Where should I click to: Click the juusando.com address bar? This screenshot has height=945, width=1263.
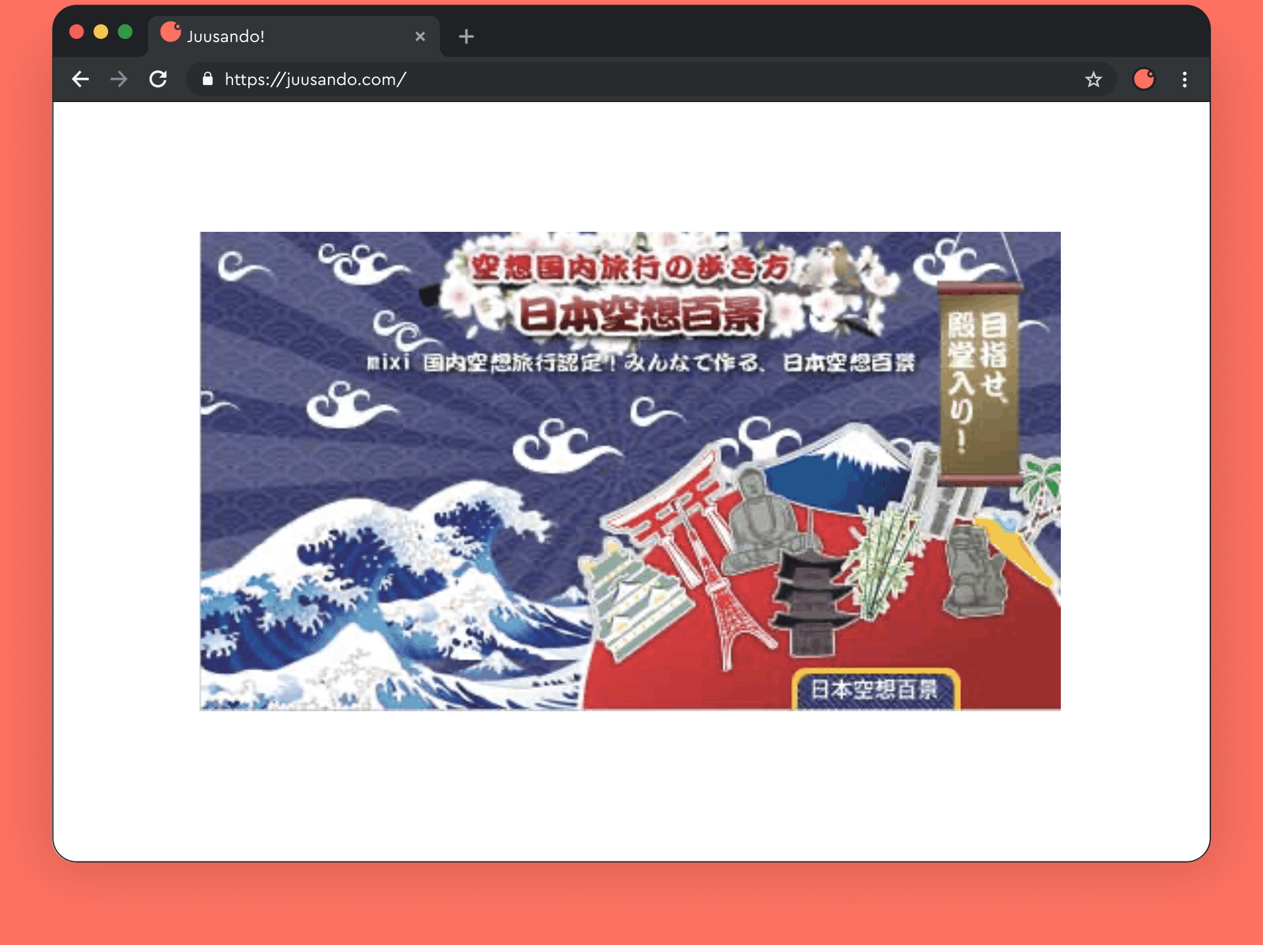click(x=593, y=80)
